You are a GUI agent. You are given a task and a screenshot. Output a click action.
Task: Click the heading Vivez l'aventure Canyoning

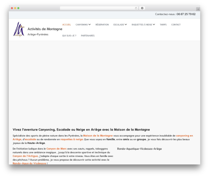tap(81, 130)
